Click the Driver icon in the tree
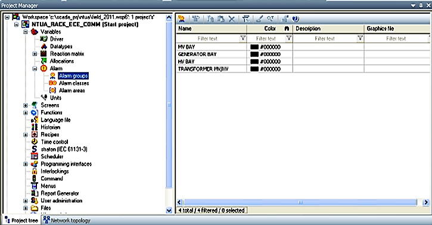The width and height of the screenshot is (432, 225). (x=44, y=39)
